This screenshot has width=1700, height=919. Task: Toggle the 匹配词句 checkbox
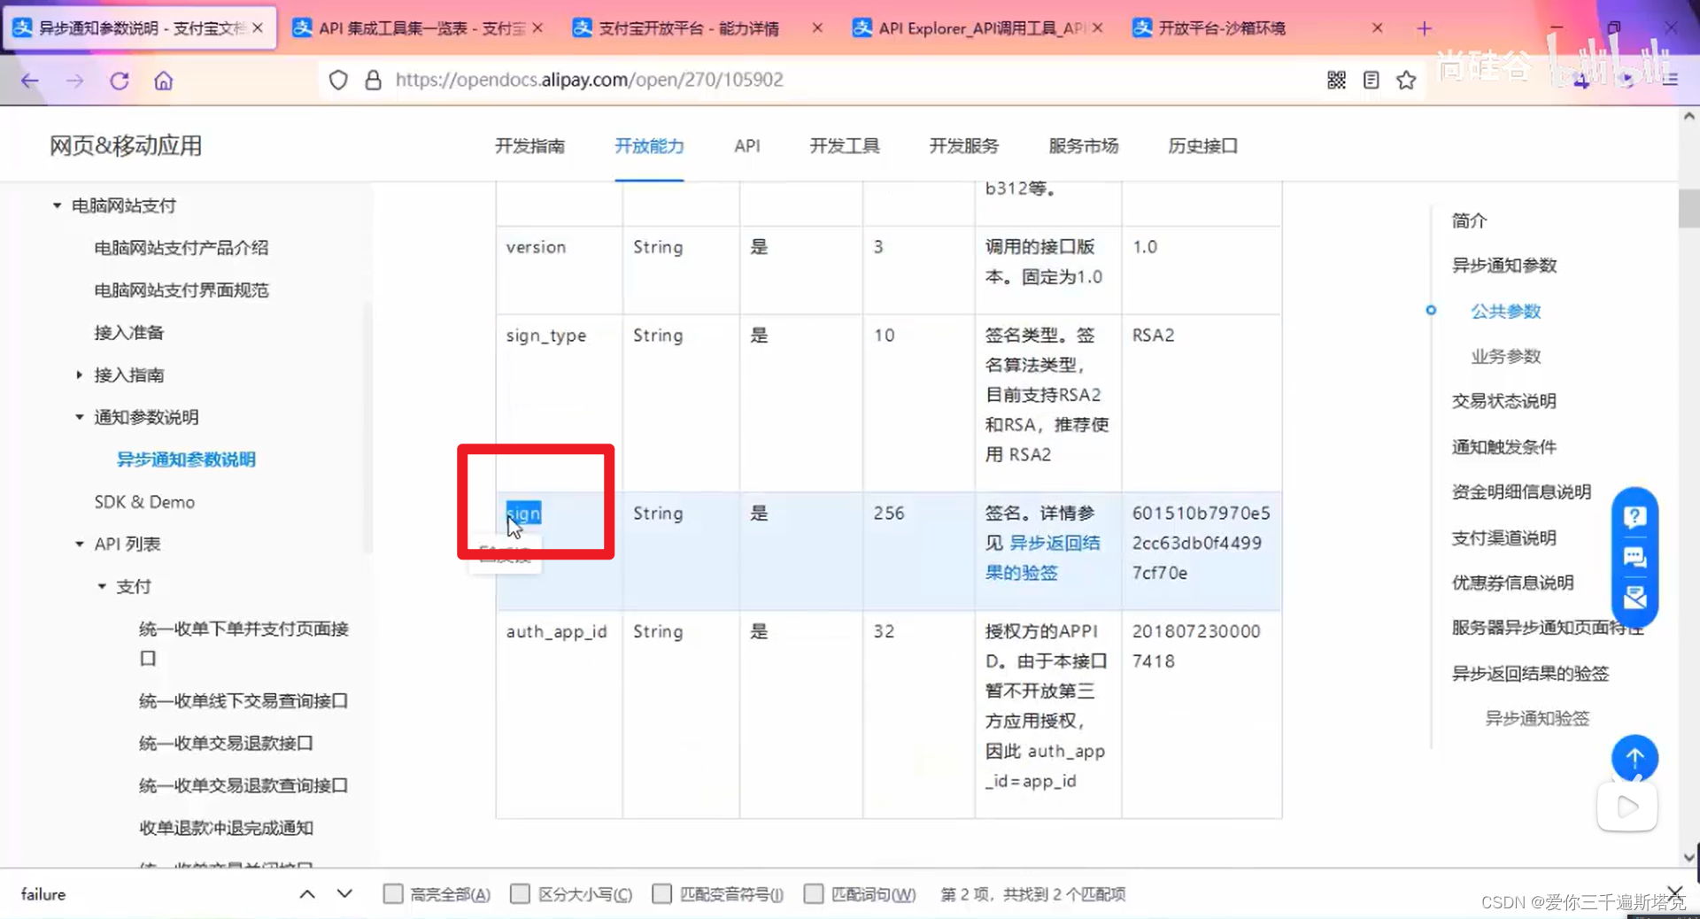coord(813,894)
